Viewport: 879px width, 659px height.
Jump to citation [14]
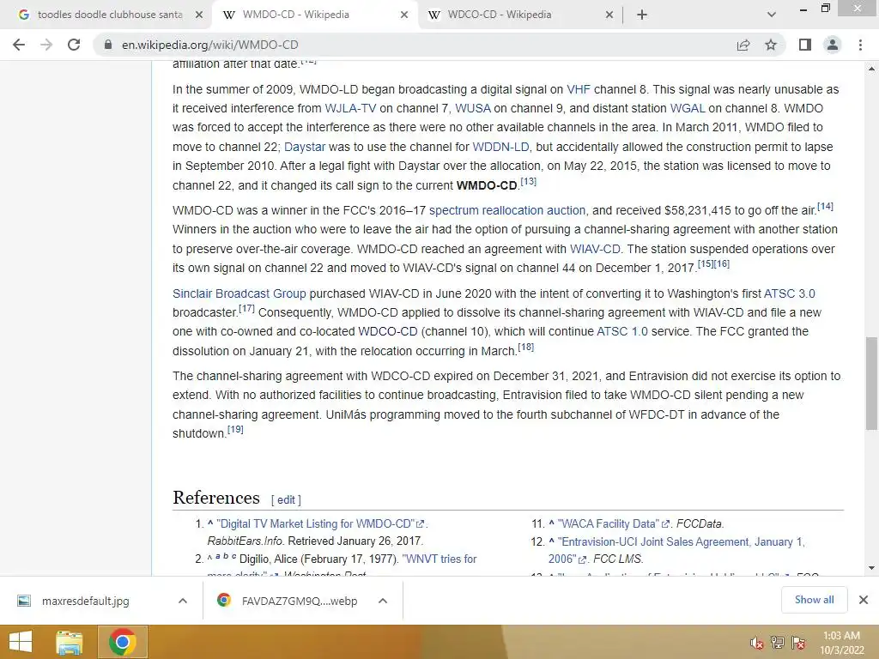(x=825, y=206)
